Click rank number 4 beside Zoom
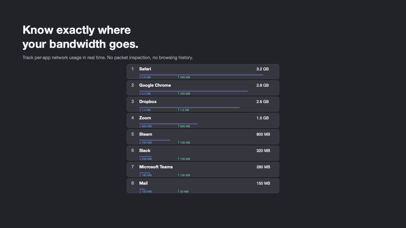This screenshot has width=406, height=228. [x=133, y=118]
